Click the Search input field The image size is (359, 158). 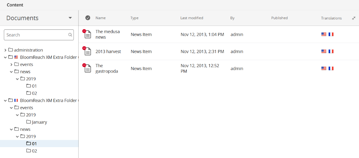click(39, 35)
